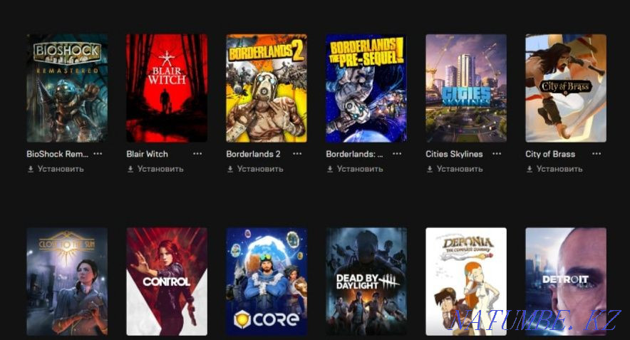Image resolution: width=630 pixels, height=340 pixels.
Task: Open the three-dot menu for Cities Skylines
Action: point(497,153)
